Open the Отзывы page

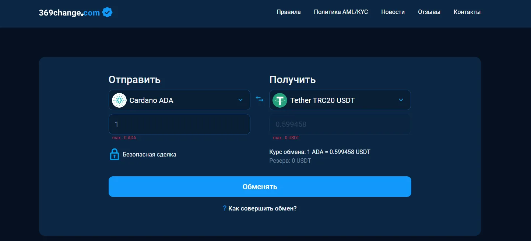429,12
